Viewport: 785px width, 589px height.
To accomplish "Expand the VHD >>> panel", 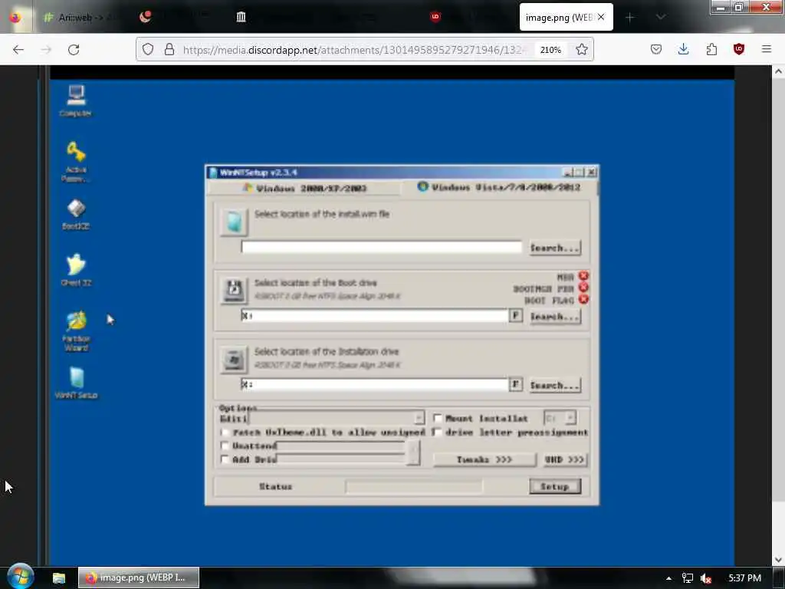I will [x=564, y=459].
